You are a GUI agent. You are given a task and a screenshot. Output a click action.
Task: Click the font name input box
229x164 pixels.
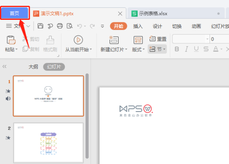click(x=189, y=39)
